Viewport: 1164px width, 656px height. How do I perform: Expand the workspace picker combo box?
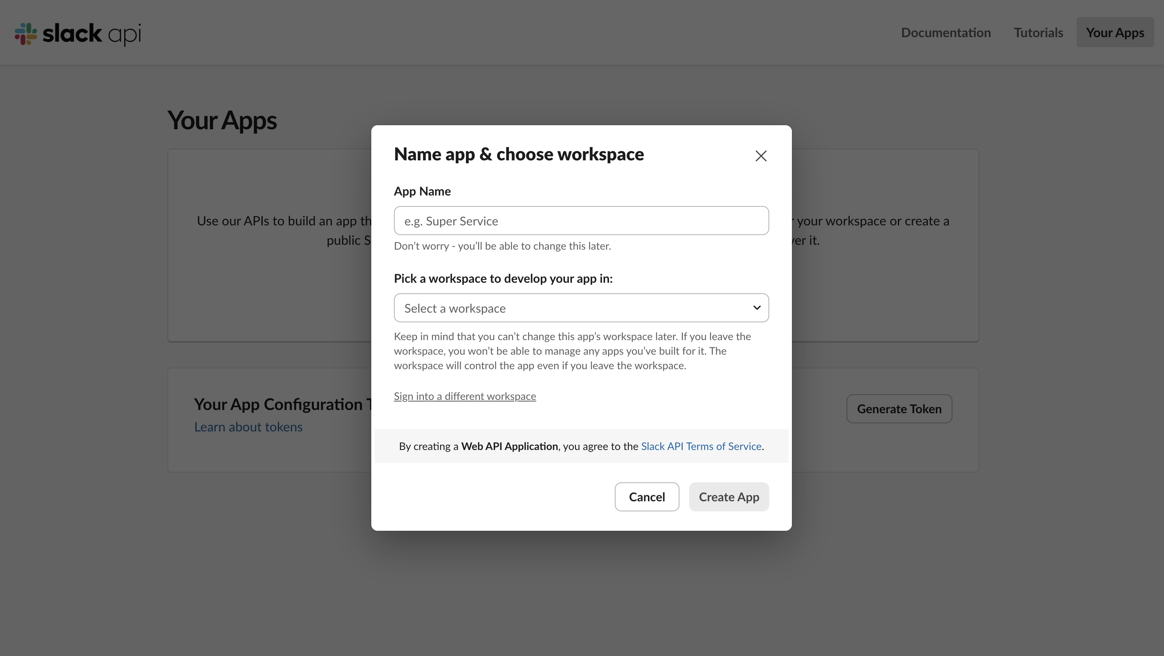[581, 308]
